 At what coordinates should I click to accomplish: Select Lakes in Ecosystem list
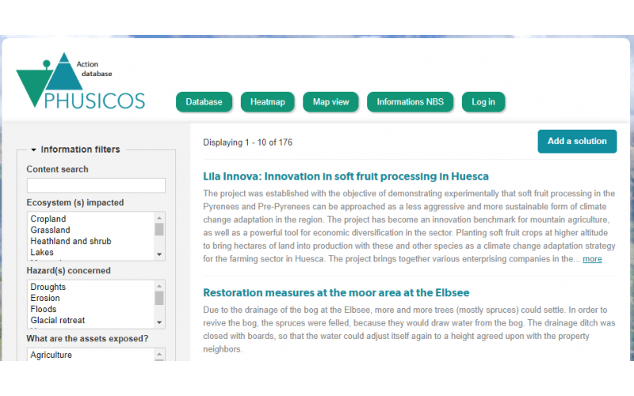click(x=42, y=252)
